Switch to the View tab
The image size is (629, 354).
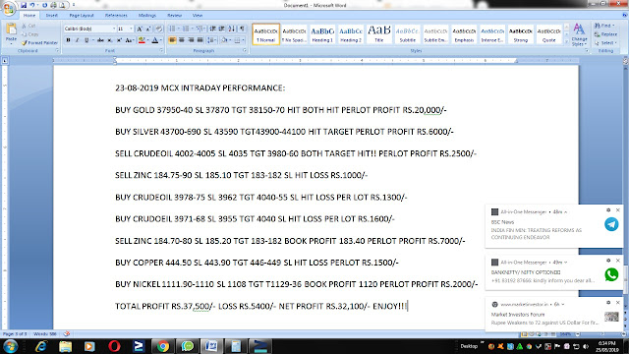click(x=198, y=16)
